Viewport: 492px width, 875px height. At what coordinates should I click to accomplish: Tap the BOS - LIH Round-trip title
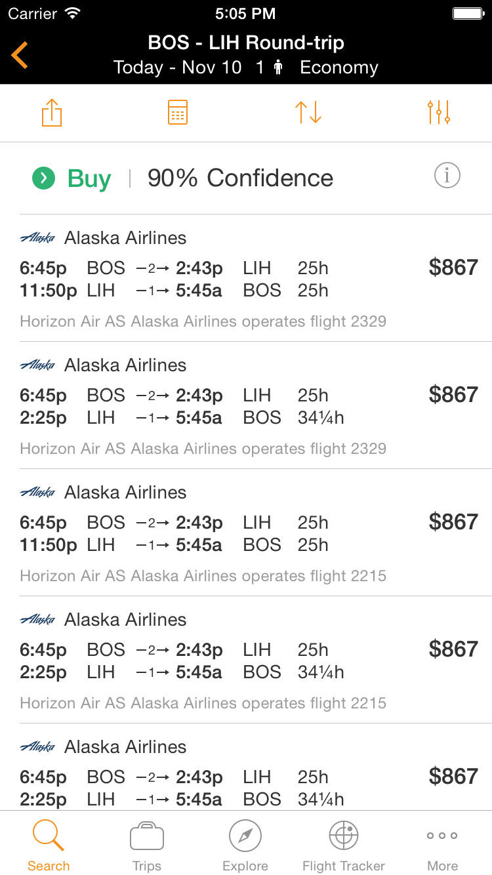[246, 43]
